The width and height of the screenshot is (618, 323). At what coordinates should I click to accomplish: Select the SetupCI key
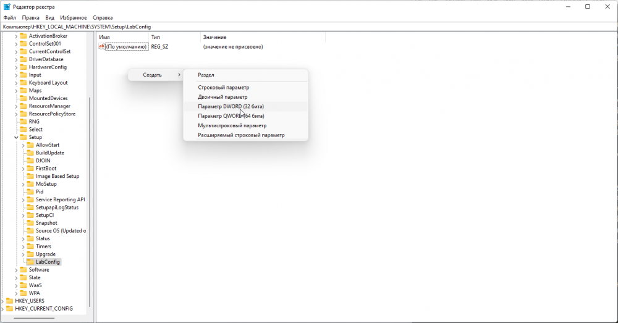tap(45, 215)
